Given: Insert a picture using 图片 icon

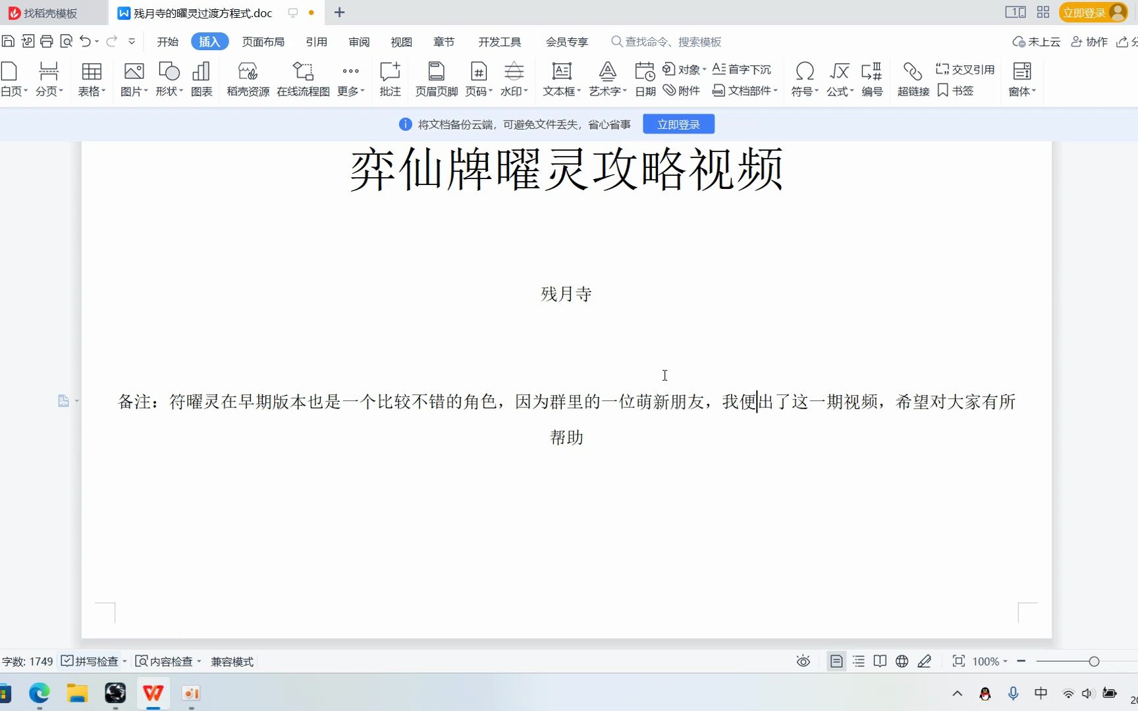Looking at the screenshot, I should [x=134, y=79].
